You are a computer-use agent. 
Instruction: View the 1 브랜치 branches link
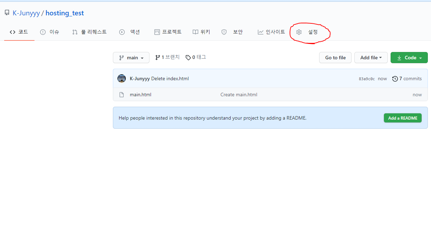point(168,57)
